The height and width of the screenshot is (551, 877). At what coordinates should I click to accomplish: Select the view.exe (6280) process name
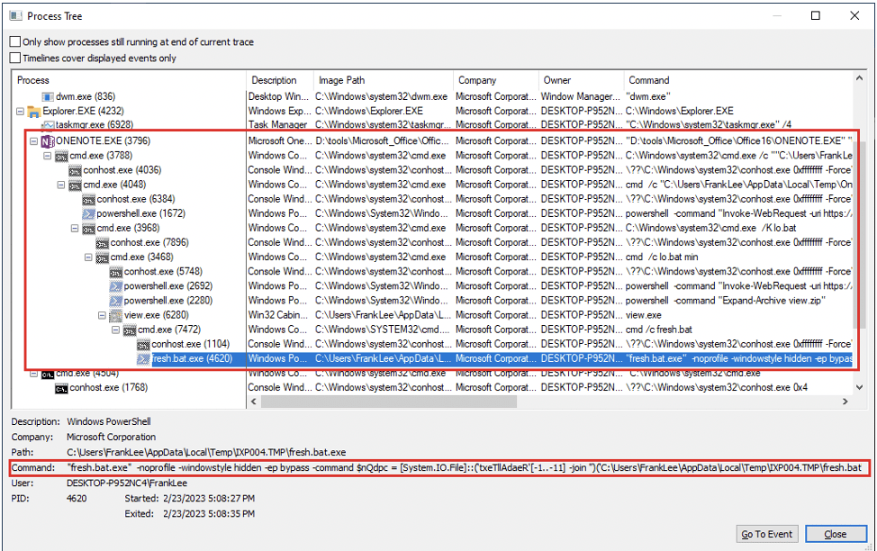(x=156, y=315)
